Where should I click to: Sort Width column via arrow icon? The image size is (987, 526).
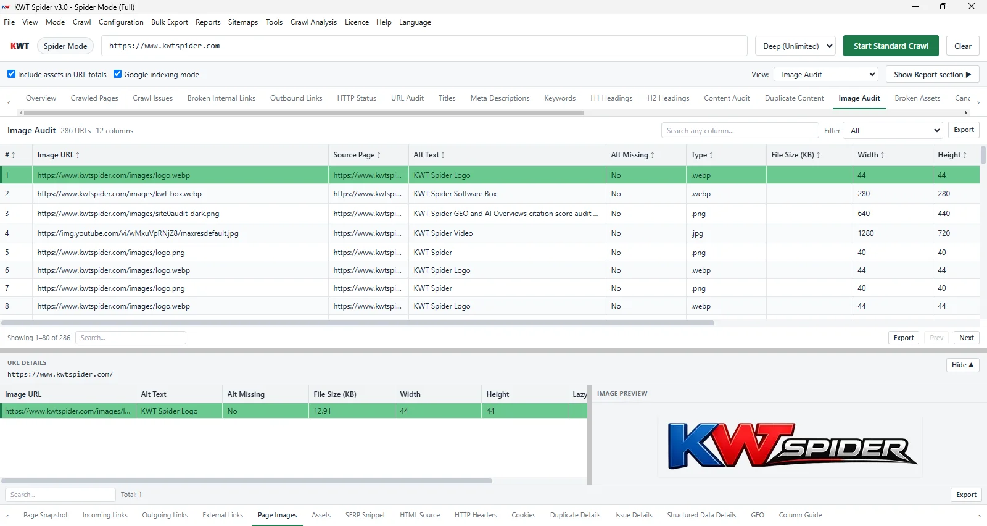[882, 156]
